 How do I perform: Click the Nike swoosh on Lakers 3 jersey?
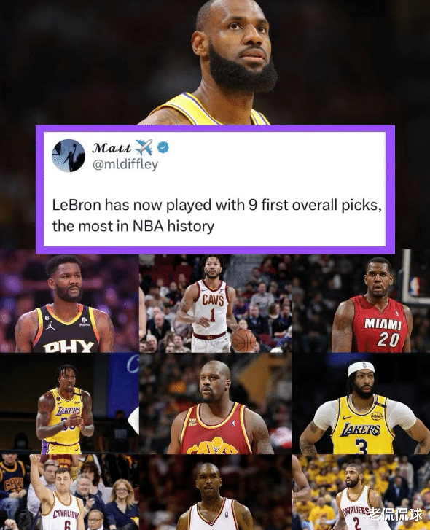(x=347, y=418)
